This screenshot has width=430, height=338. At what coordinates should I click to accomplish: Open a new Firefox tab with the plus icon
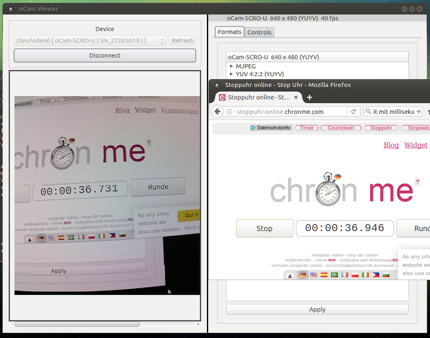click(309, 97)
